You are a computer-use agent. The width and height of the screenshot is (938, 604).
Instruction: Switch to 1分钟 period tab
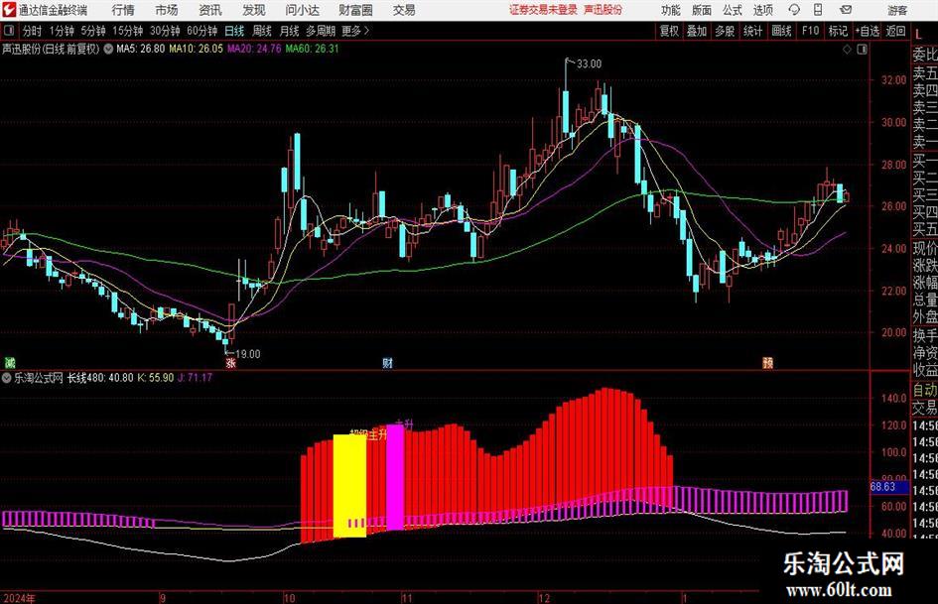(x=62, y=31)
